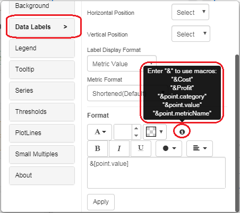The height and width of the screenshot is (213, 240).
Task: Toggle Italic formatting button
Action: [119, 148]
